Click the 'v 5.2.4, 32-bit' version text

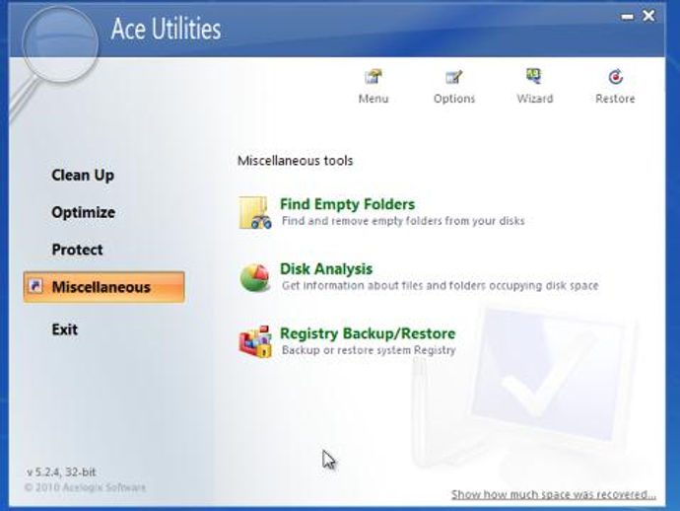[x=61, y=472]
